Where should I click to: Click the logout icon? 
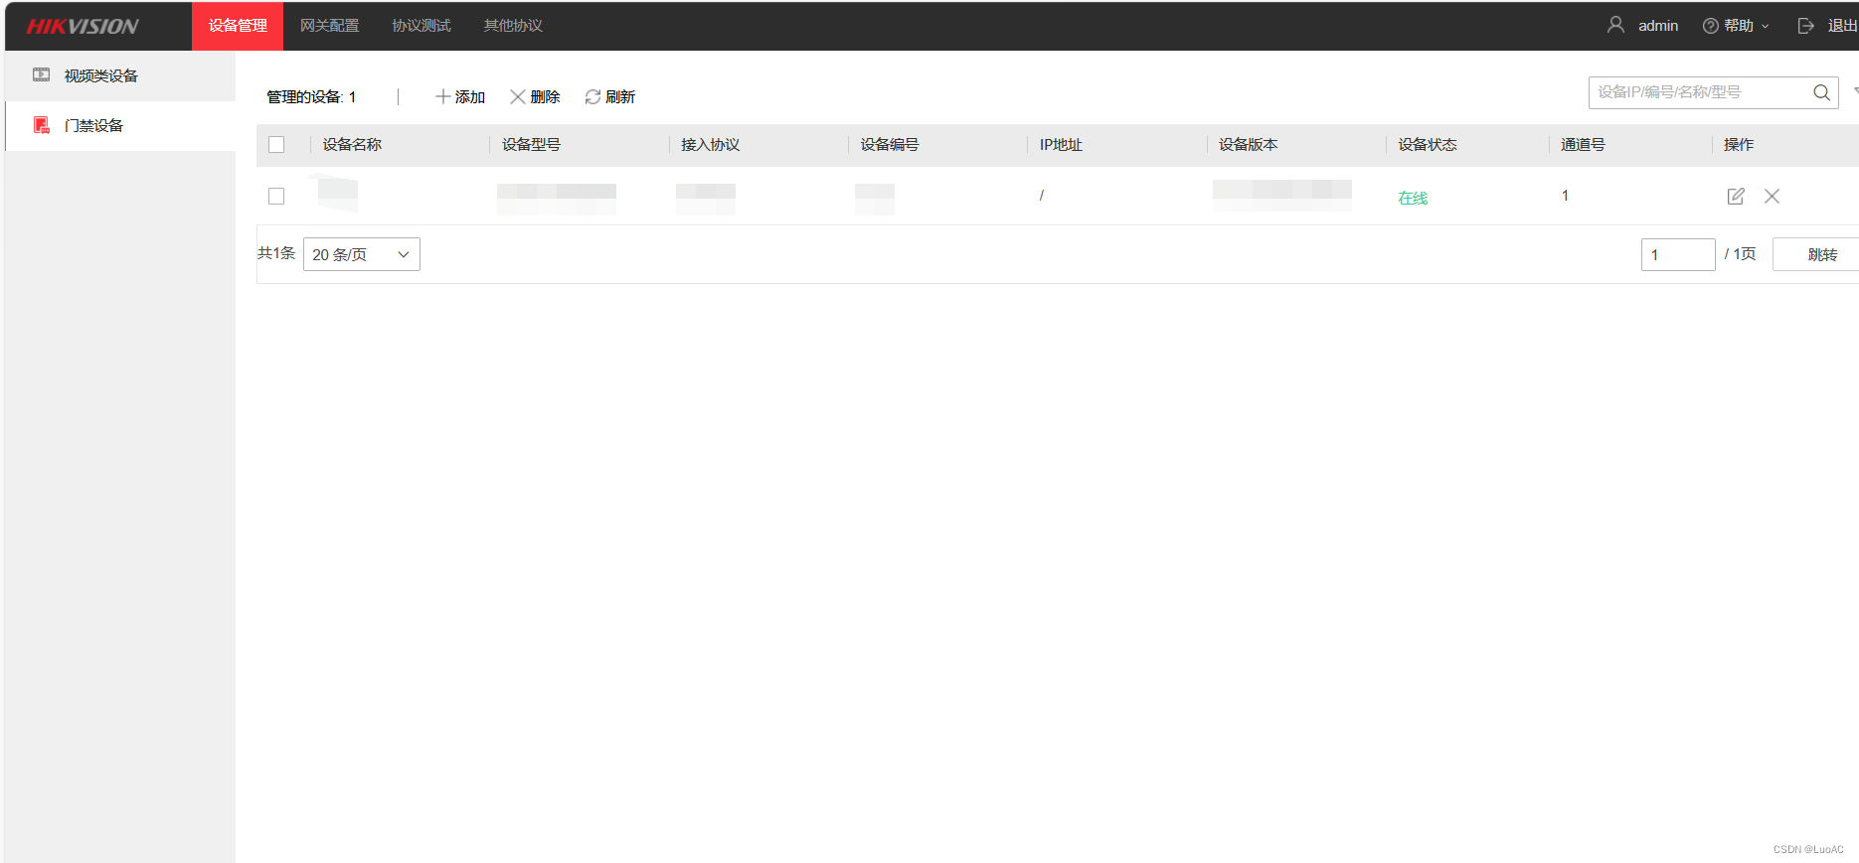pyautogui.click(x=1806, y=26)
